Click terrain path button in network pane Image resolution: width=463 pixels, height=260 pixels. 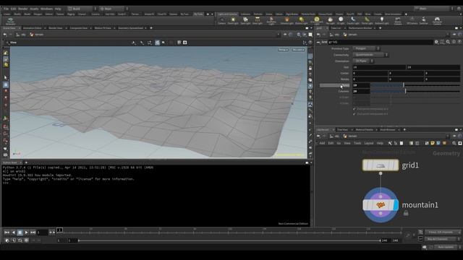[x=350, y=136]
